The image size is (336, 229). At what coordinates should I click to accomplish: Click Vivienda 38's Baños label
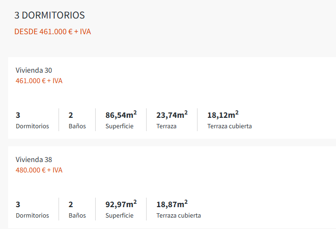(x=77, y=216)
